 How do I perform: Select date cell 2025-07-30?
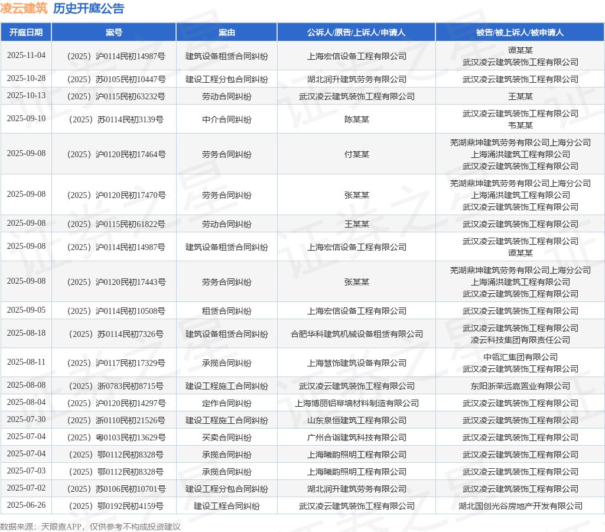click(26, 419)
